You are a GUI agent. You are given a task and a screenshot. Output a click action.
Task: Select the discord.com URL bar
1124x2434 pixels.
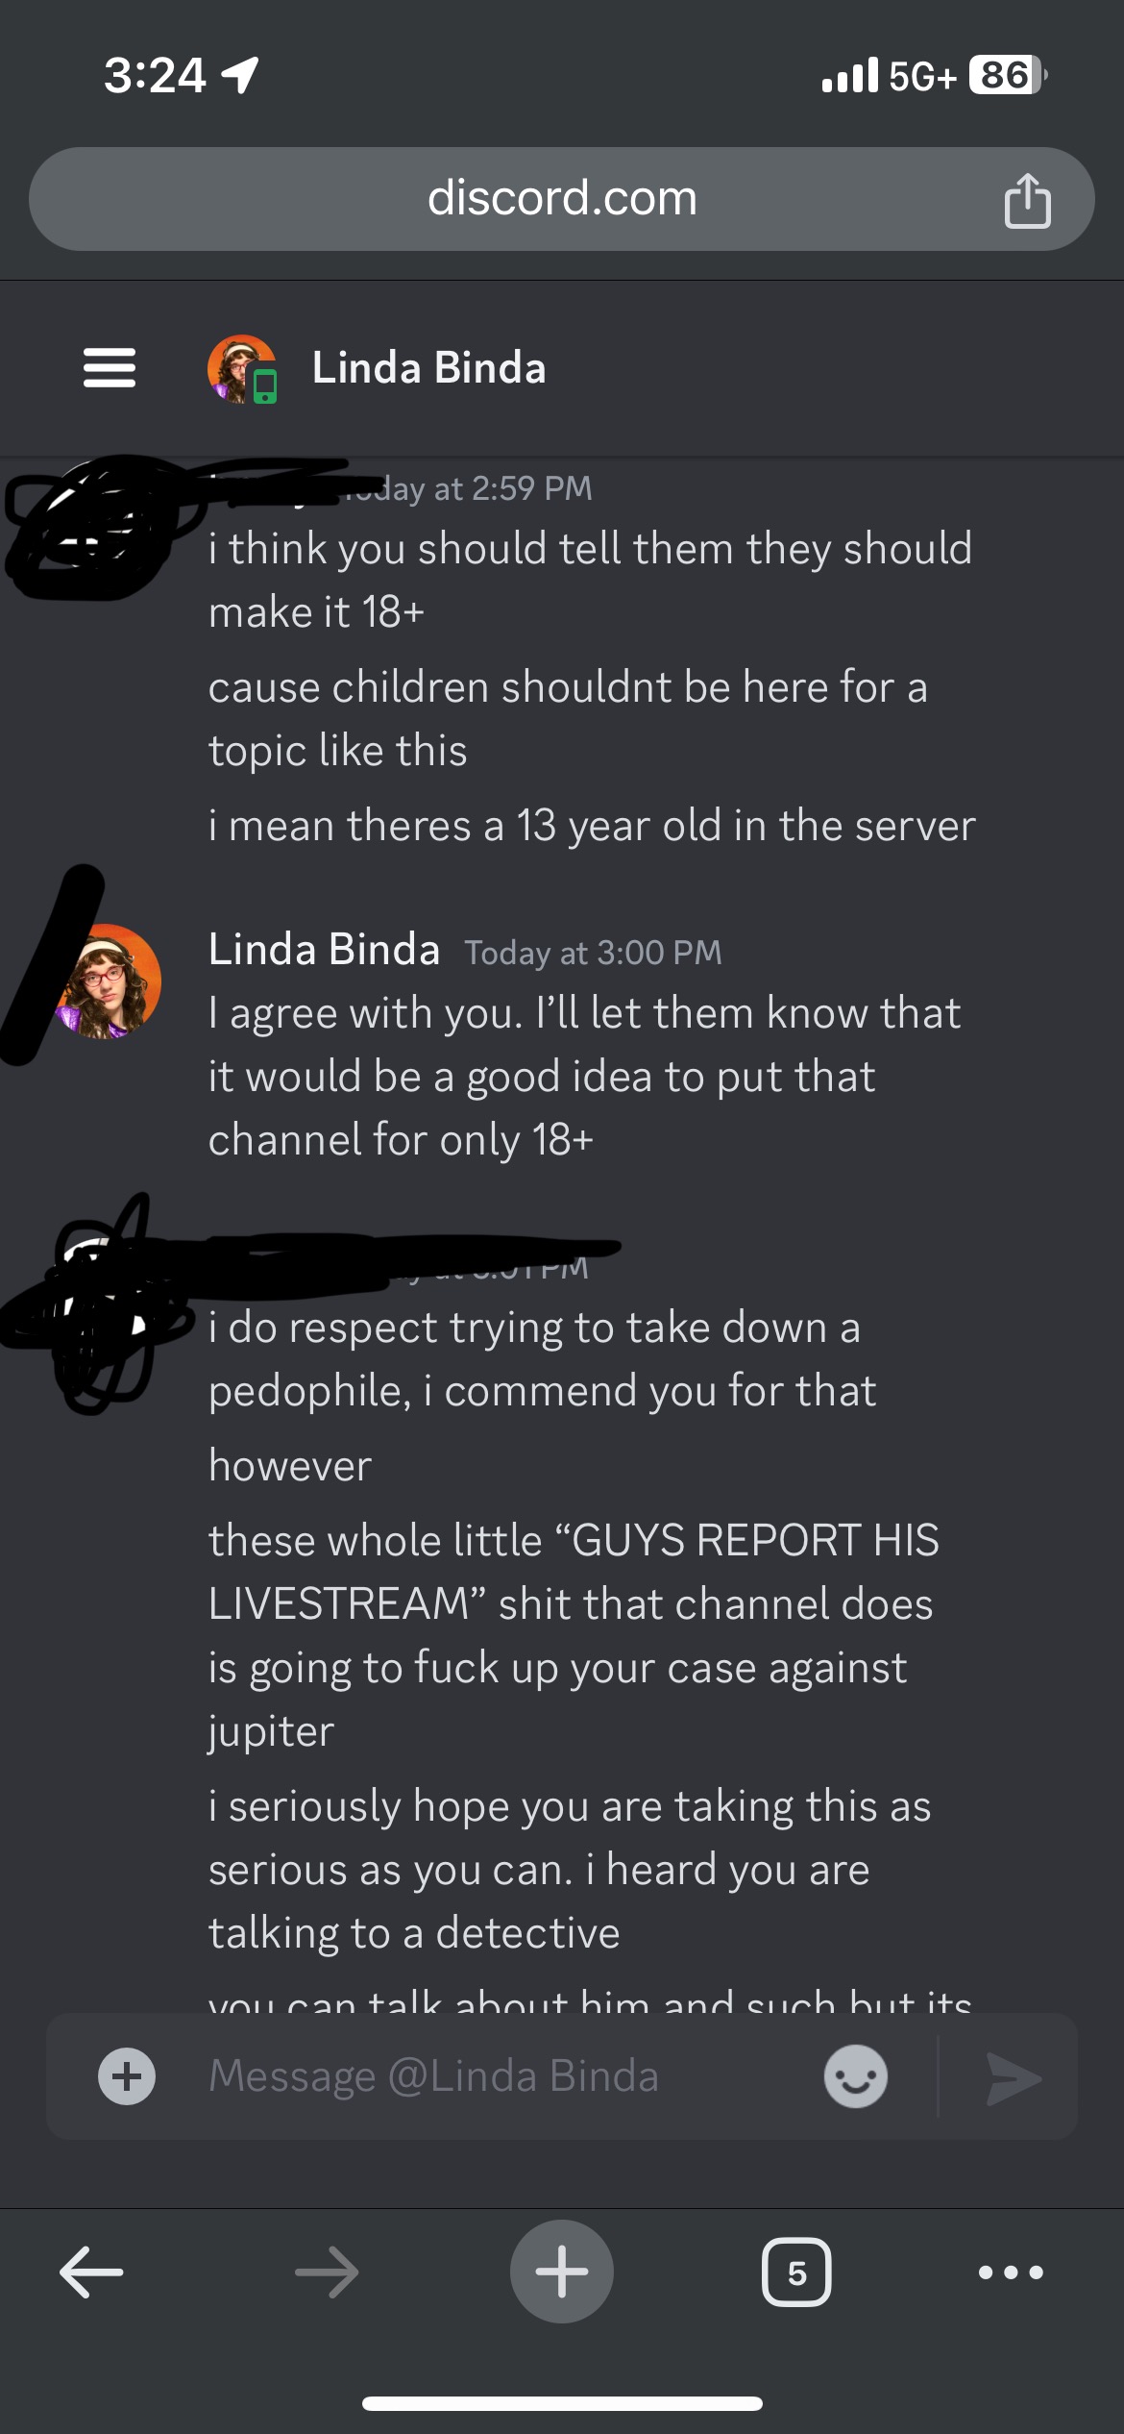[x=562, y=199]
